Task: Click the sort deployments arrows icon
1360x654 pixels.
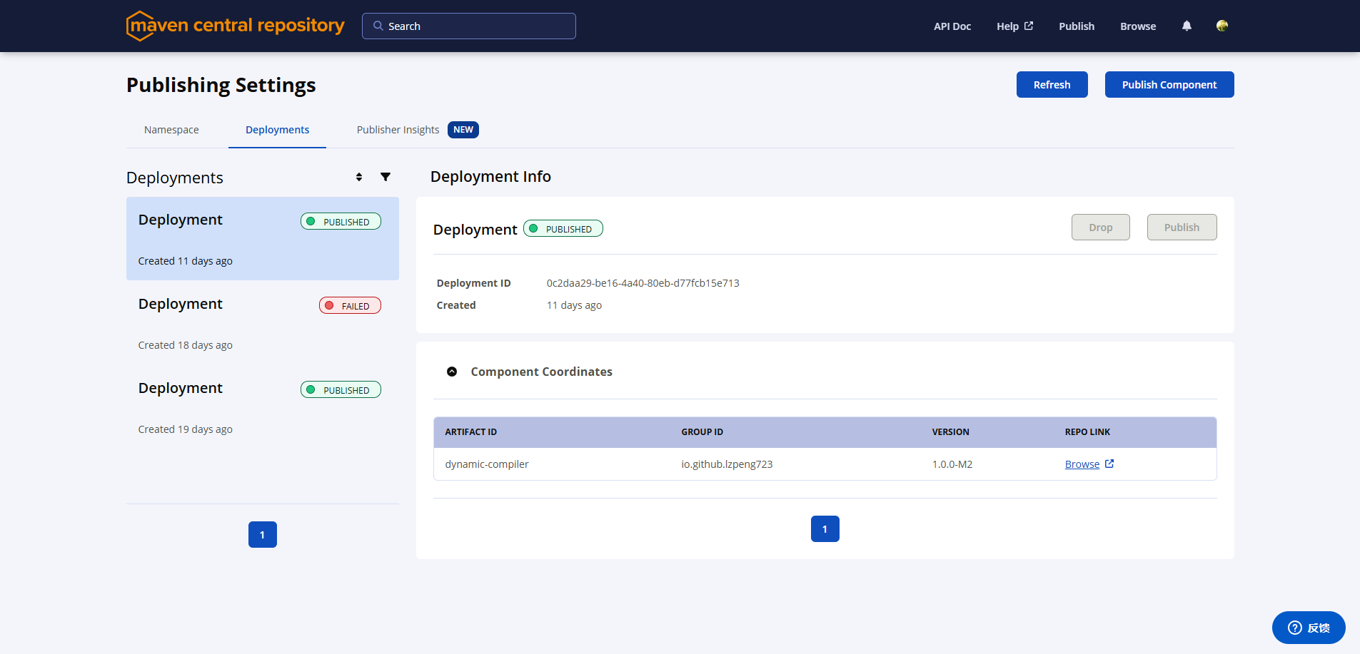Action: tap(359, 177)
